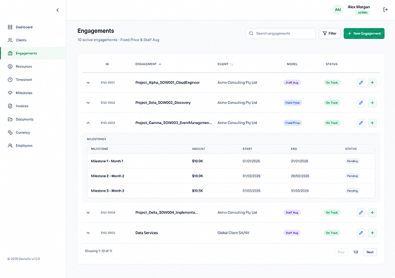Click Milestone 2 - Month 2
The width and height of the screenshot is (395, 278).
pyautogui.click(x=107, y=176)
